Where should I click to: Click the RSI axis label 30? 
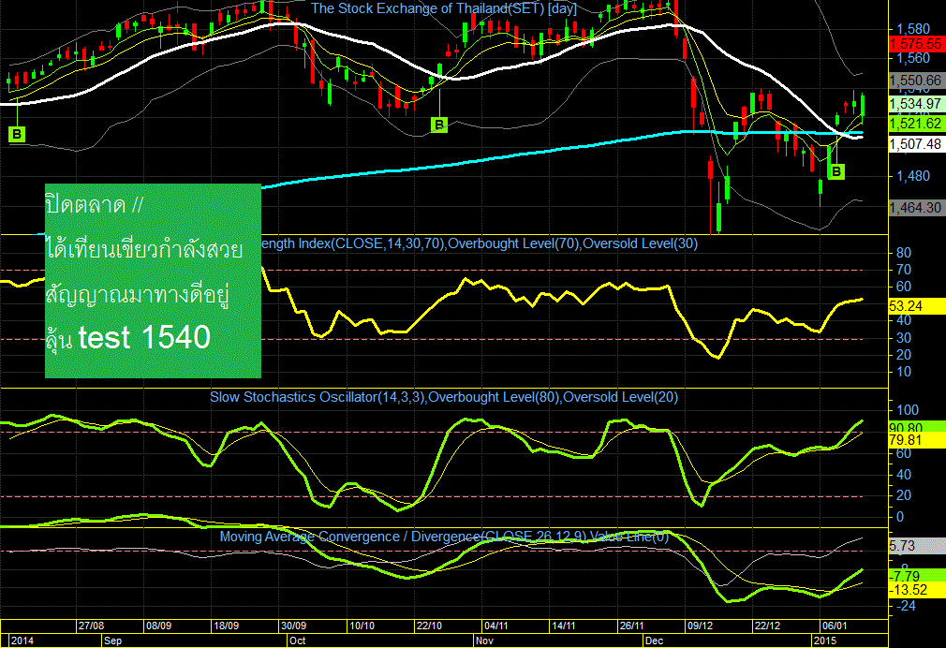[904, 338]
